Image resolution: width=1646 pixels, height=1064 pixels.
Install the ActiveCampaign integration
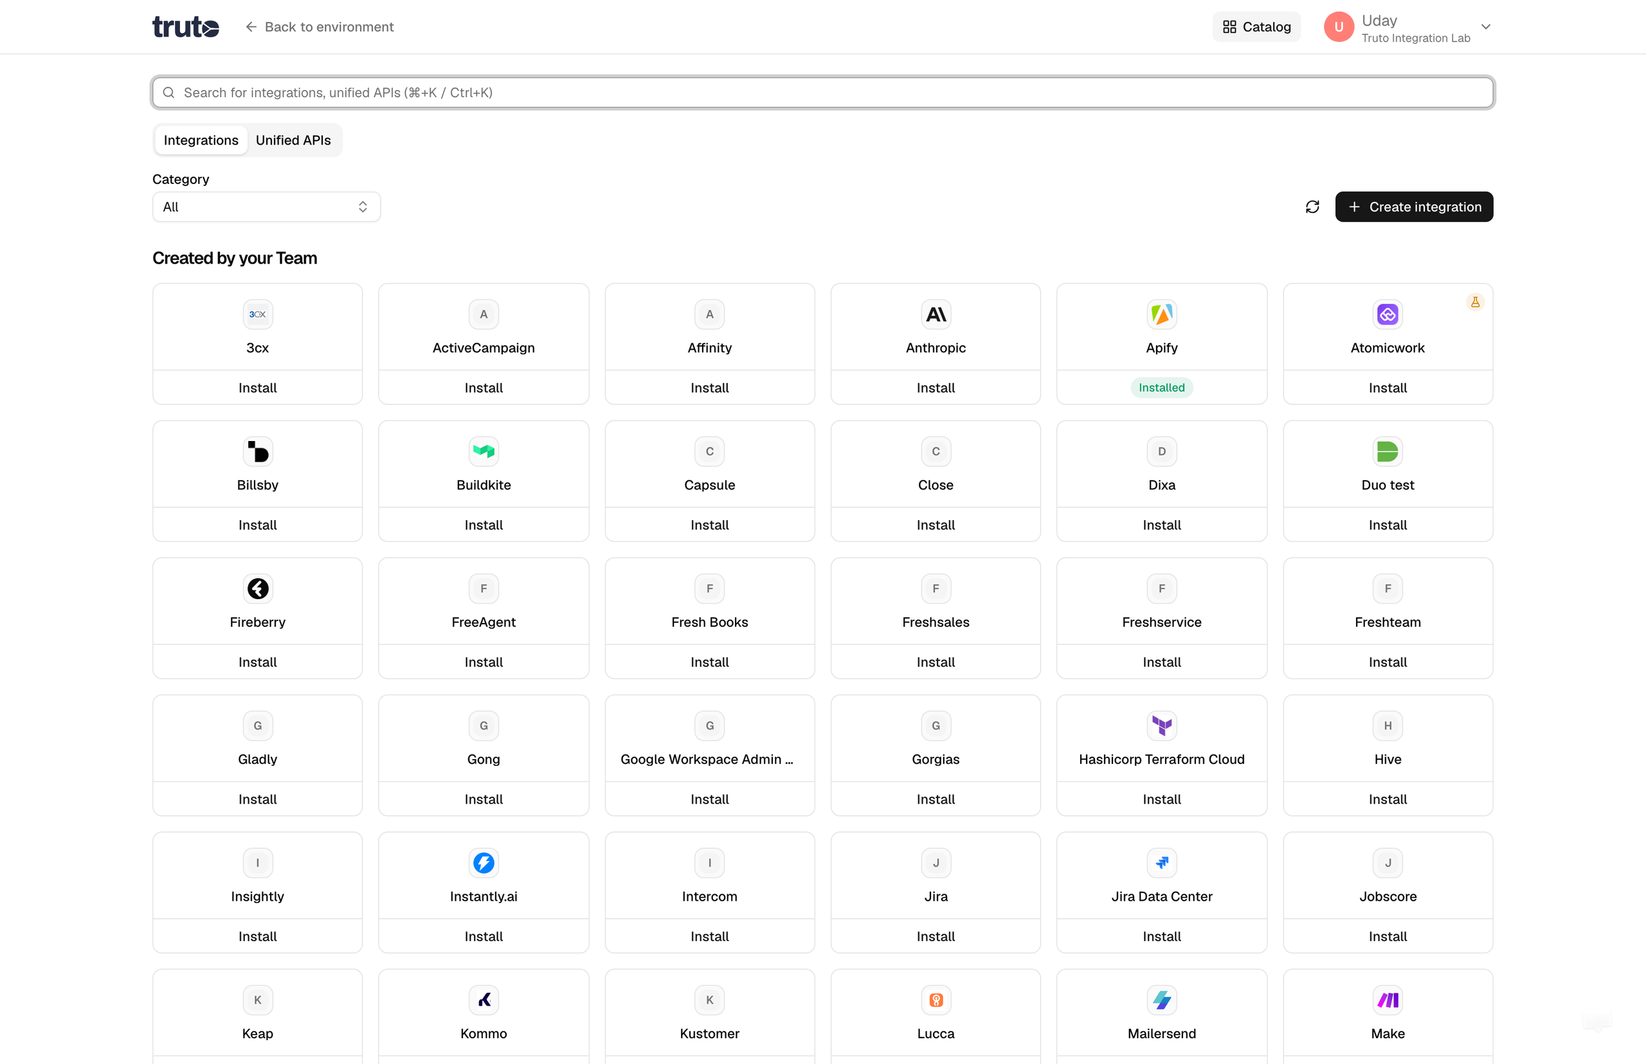(x=484, y=388)
